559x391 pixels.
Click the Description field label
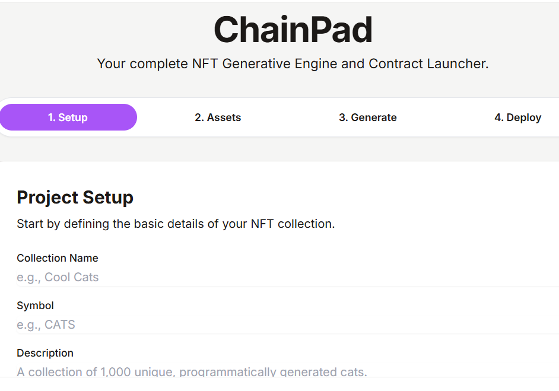pyautogui.click(x=45, y=353)
